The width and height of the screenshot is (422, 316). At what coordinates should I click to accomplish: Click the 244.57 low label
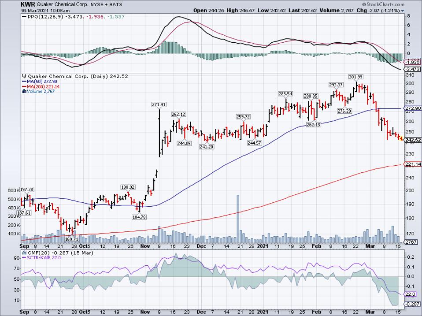click(x=255, y=143)
